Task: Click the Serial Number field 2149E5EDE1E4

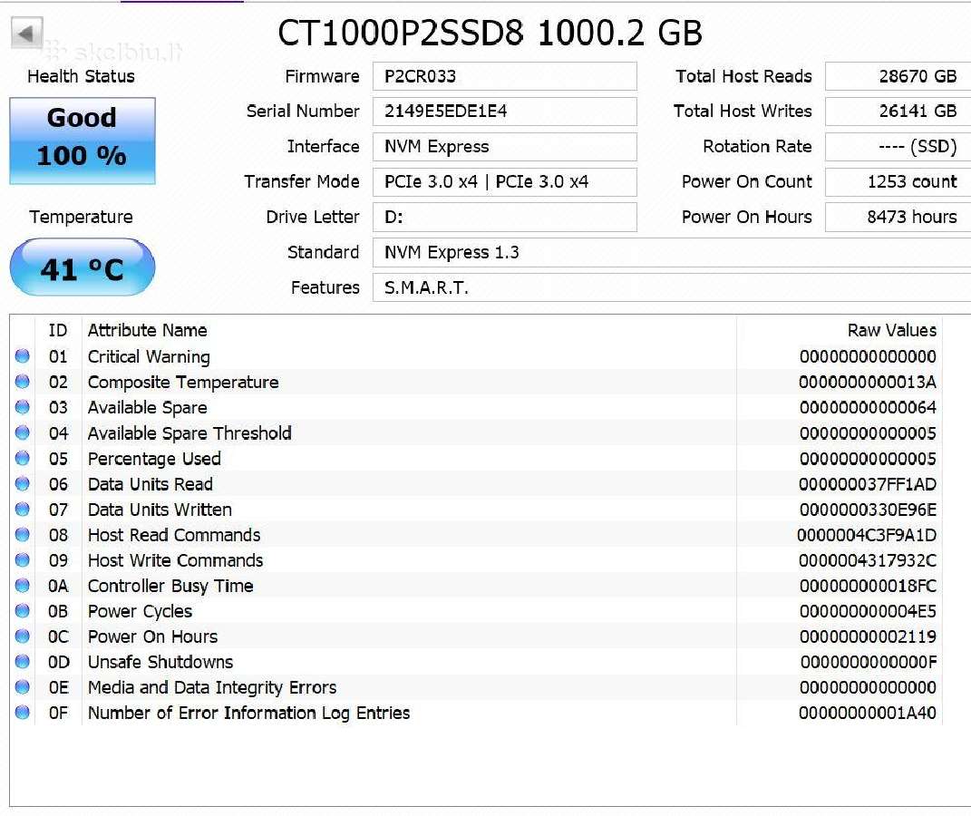Action: (505, 112)
